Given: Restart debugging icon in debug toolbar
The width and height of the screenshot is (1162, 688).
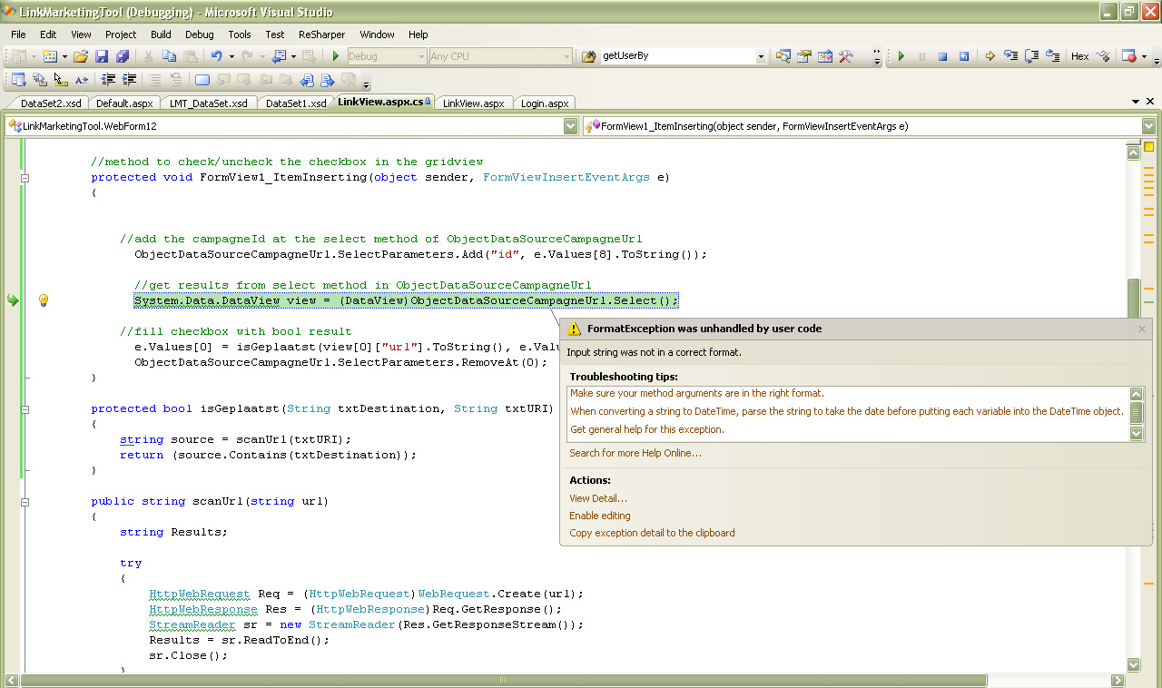Looking at the screenshot, I should click(x=964, y=56).
